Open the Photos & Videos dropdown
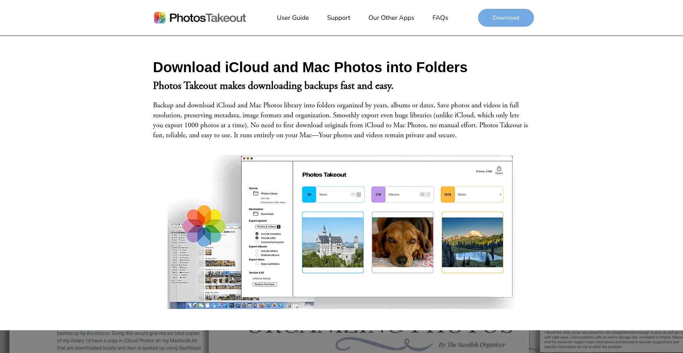 tap(268, 226)
